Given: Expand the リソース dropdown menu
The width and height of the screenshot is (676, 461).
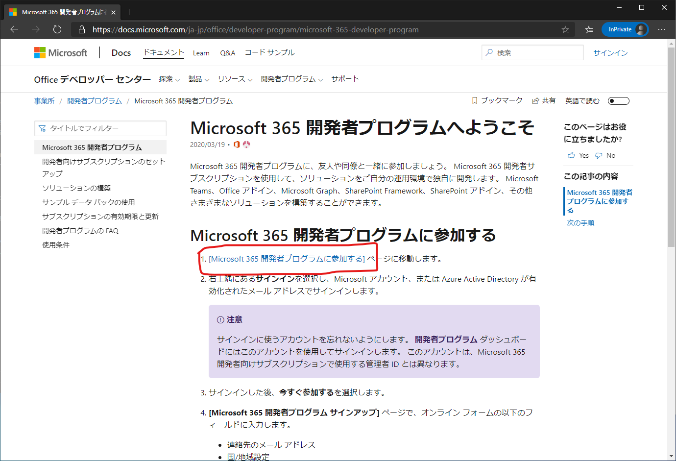Looking at the screenshot, I should point(235,79).
